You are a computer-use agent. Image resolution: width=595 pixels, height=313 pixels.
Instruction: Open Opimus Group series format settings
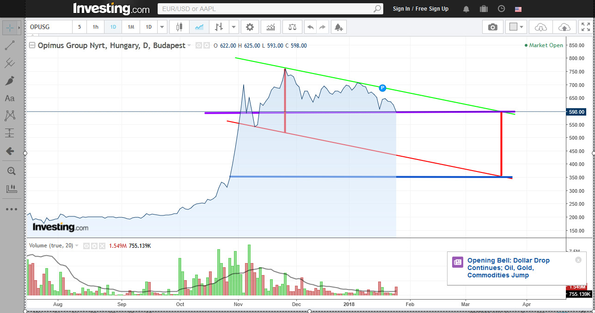(206, 45)
